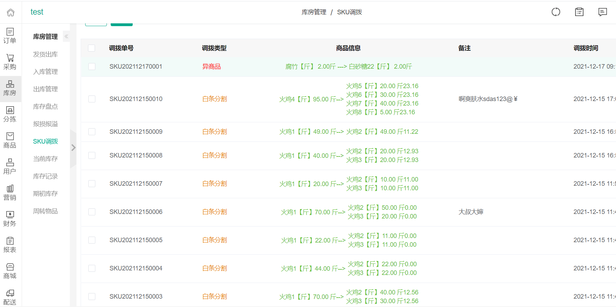The image size is (616, 307).
Task: Open the 采购 purchasing module
Action: tap(10, 62)
